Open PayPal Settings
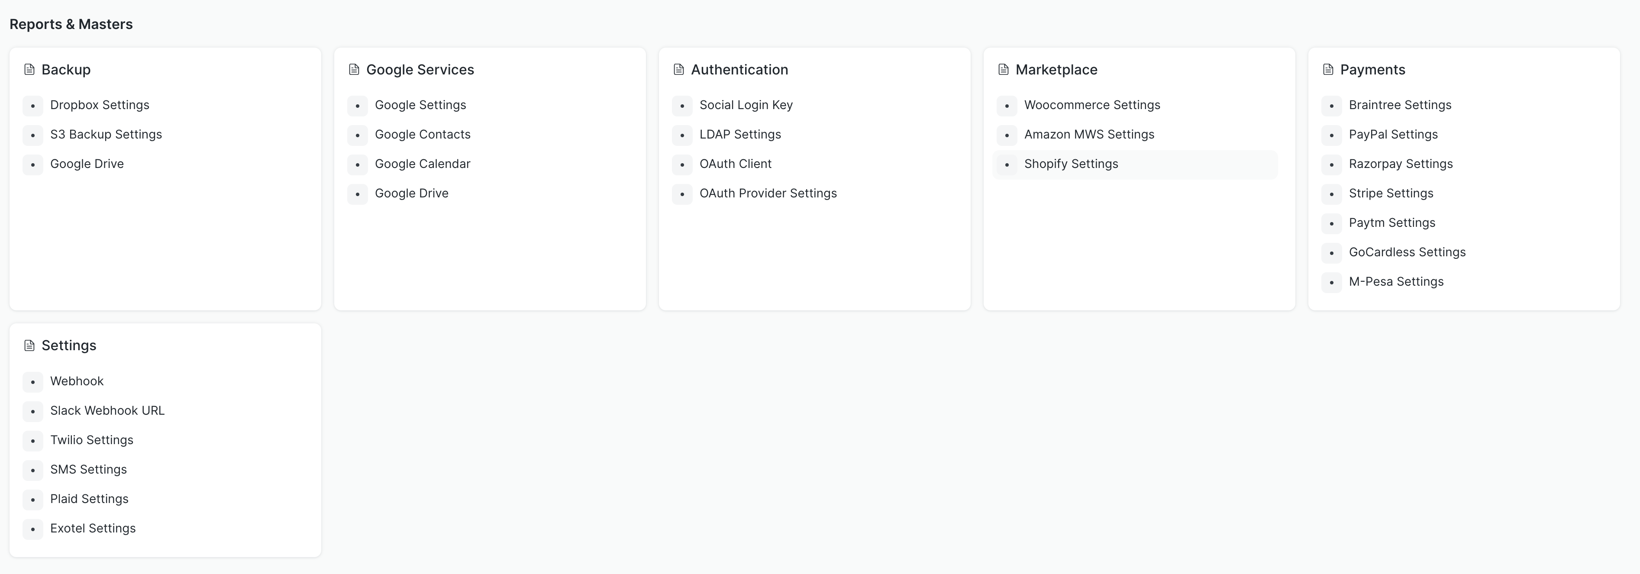 [x=1394, y=134]
